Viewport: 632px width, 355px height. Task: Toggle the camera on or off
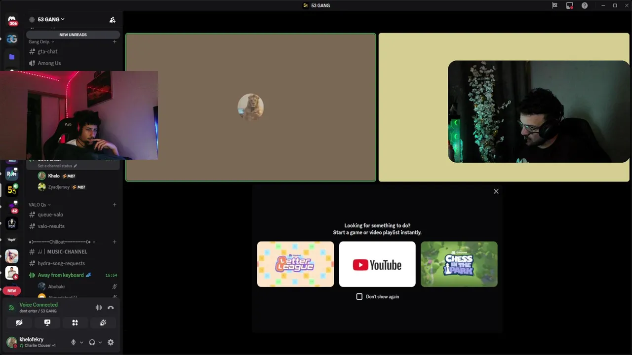click(19, 322)
